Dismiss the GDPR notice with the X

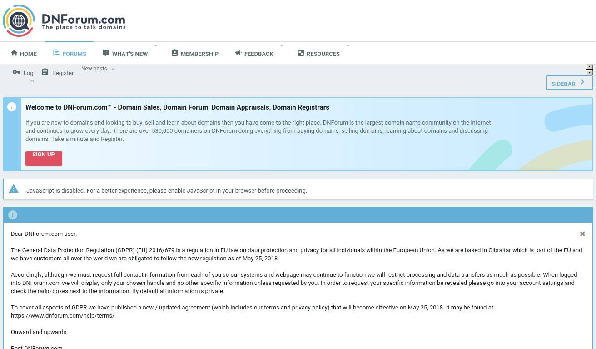pyautogui.click(x=582, y=234)
